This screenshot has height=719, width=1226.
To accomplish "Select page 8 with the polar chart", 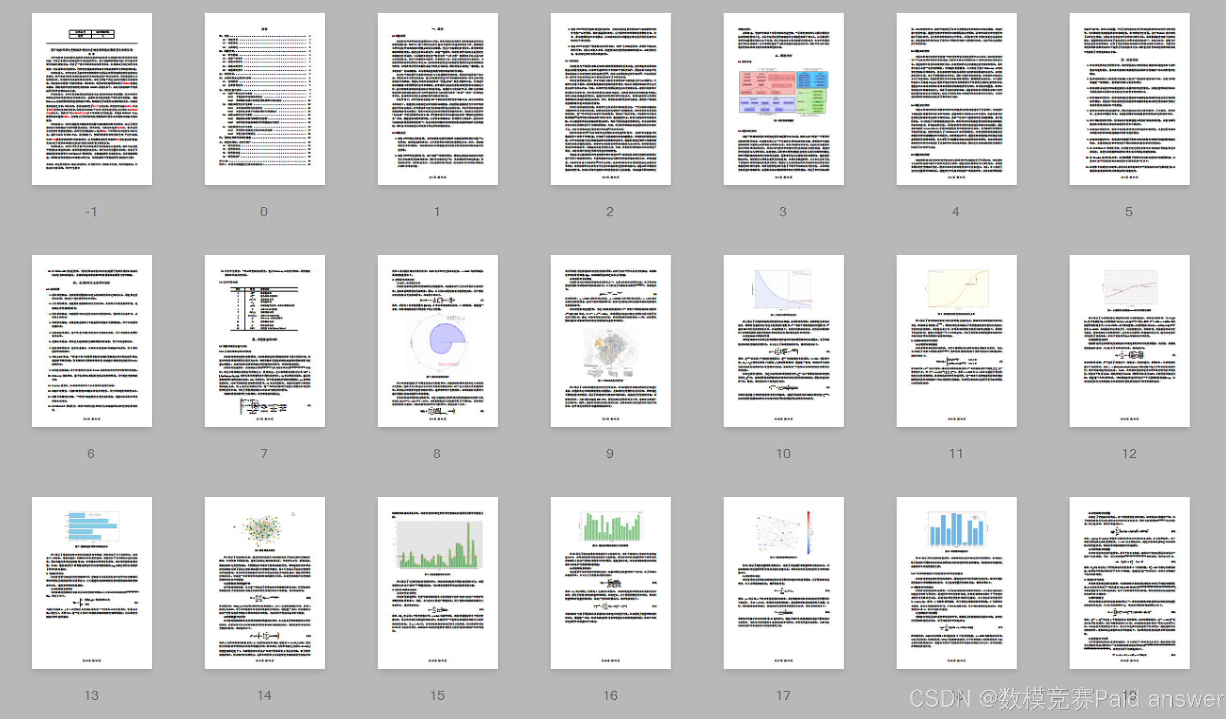I will click(x=437, y=341).
